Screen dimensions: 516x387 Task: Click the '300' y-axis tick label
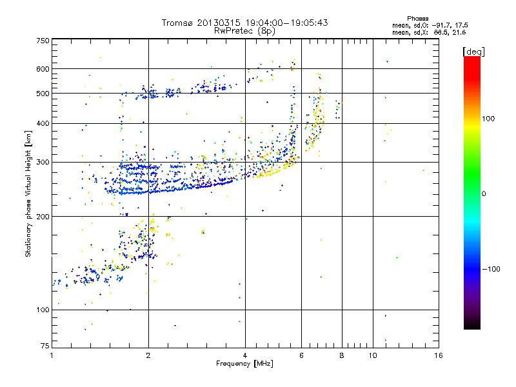pyautogui.click(x=43, y=163)
